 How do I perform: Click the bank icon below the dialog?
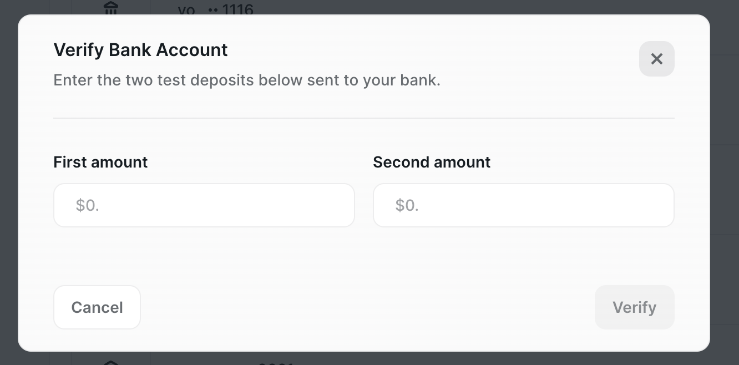[x=111, y=363]
